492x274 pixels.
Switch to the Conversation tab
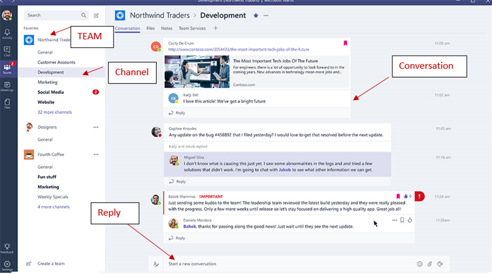[127, 28]
